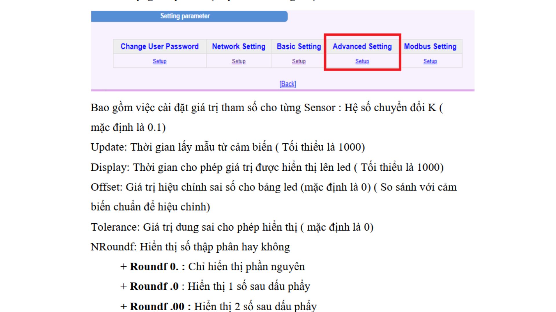
Task: Click Setup link under Modbus Setting
Action: point(430,61)
